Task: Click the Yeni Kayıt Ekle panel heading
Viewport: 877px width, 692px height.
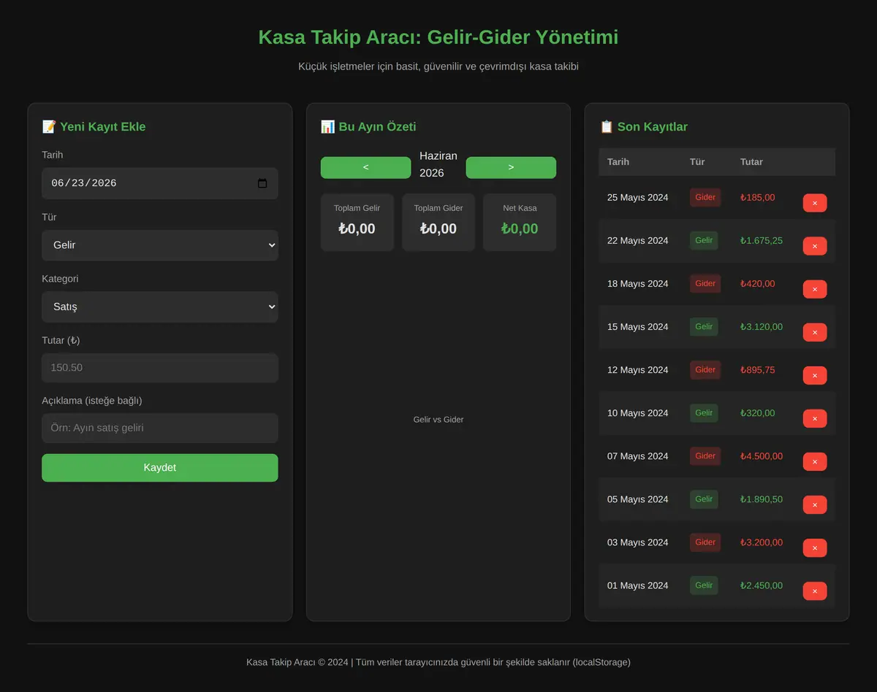Action: [x=94, y=126]
